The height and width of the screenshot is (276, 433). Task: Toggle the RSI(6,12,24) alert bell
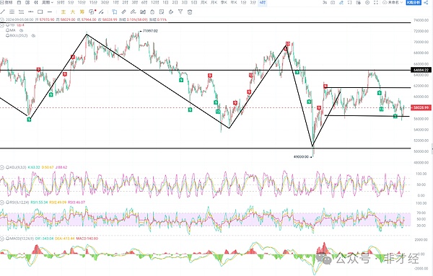[x=8, y=202]
